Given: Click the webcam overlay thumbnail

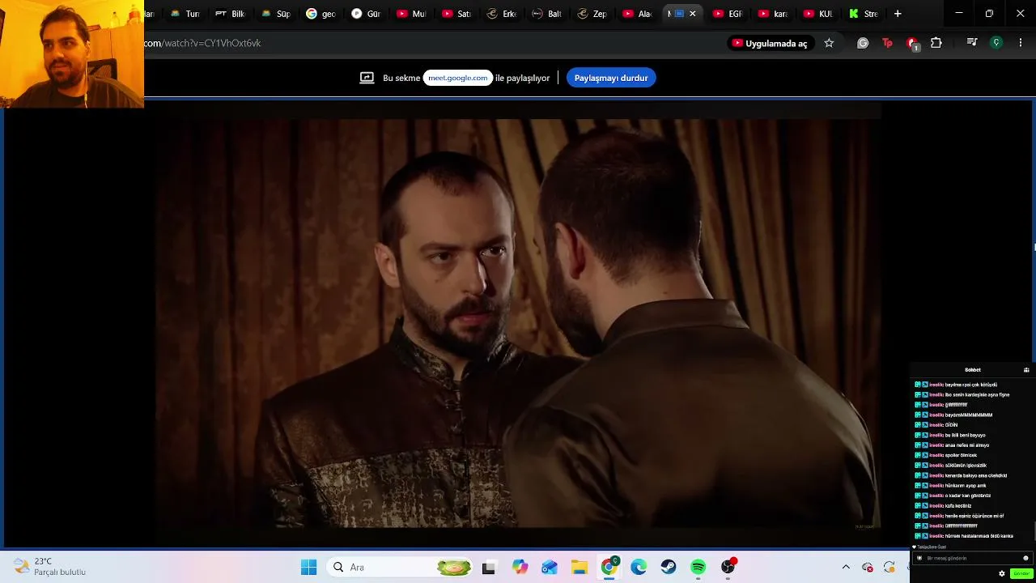Looking at the screenshot, I should point(72,53).
